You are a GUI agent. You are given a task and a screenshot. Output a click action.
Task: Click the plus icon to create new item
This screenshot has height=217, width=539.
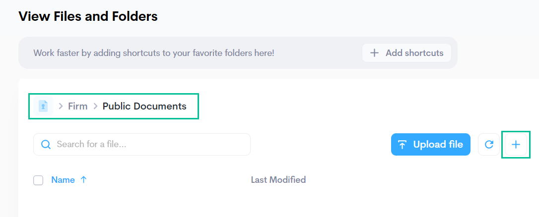tap(516, 145)
